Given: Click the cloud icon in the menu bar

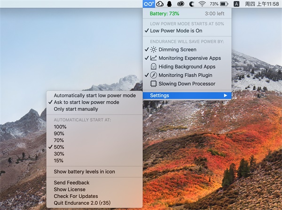Looking at the screenshot, I should pyautogui.click(x=160, y=4).
